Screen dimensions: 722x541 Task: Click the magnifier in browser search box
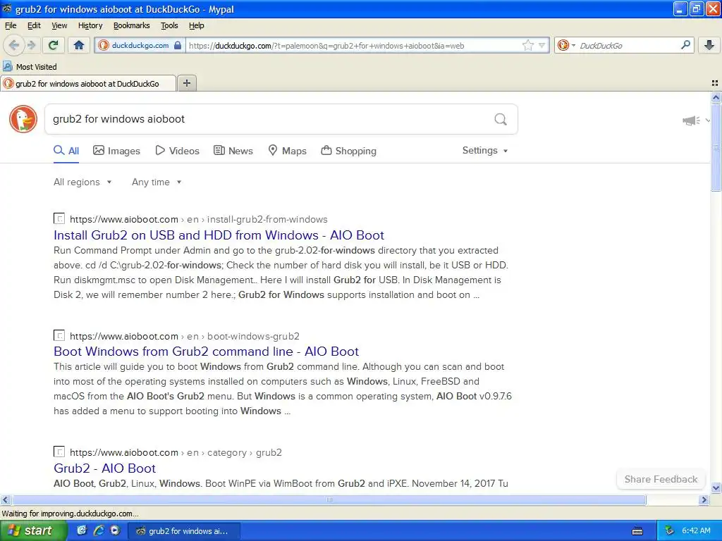pyautogui.click(x=685, y=44)
